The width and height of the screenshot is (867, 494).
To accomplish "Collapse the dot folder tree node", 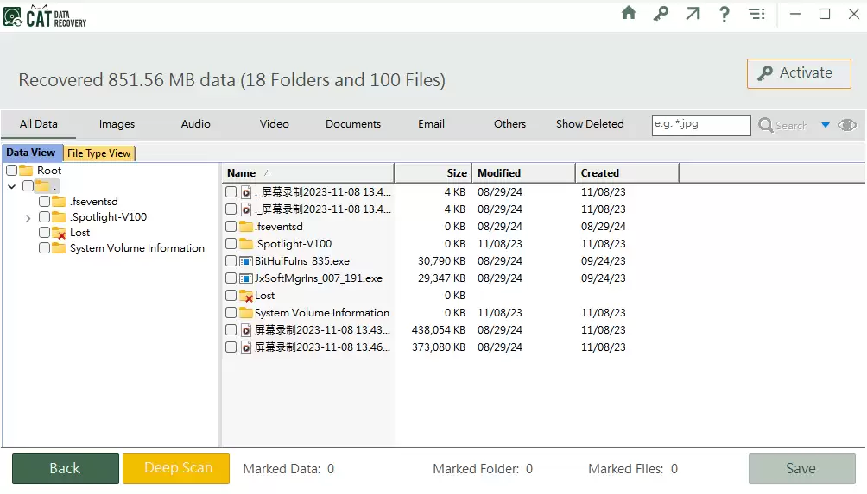I will [x=12, y=186].
